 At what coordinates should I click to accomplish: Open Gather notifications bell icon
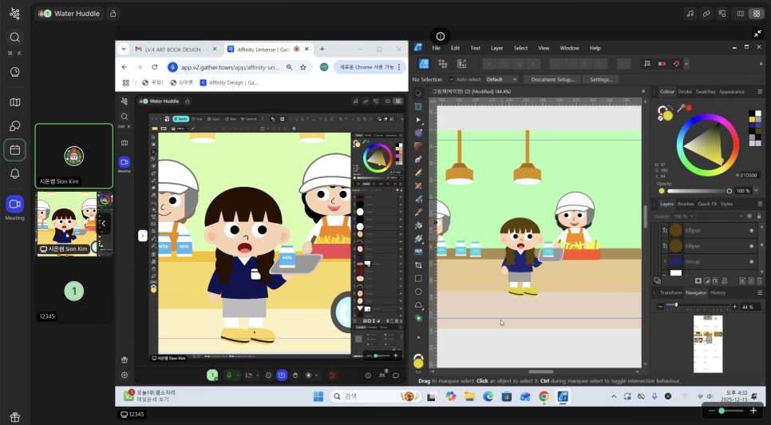(x=14, y=173)
